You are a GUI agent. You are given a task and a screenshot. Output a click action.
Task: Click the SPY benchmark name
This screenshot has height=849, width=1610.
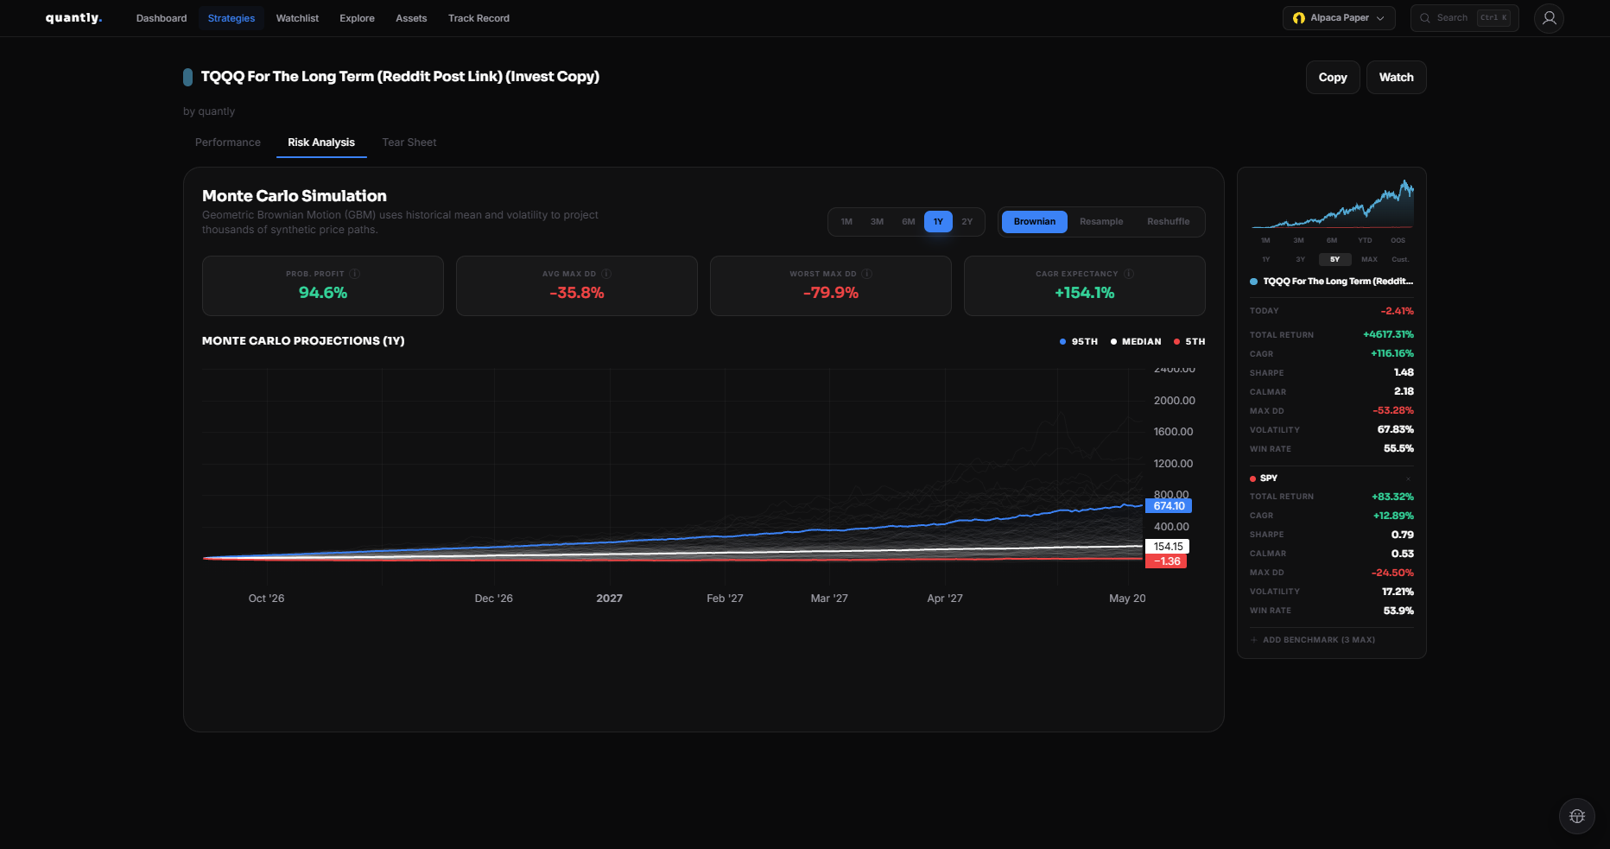point(1269,478)
